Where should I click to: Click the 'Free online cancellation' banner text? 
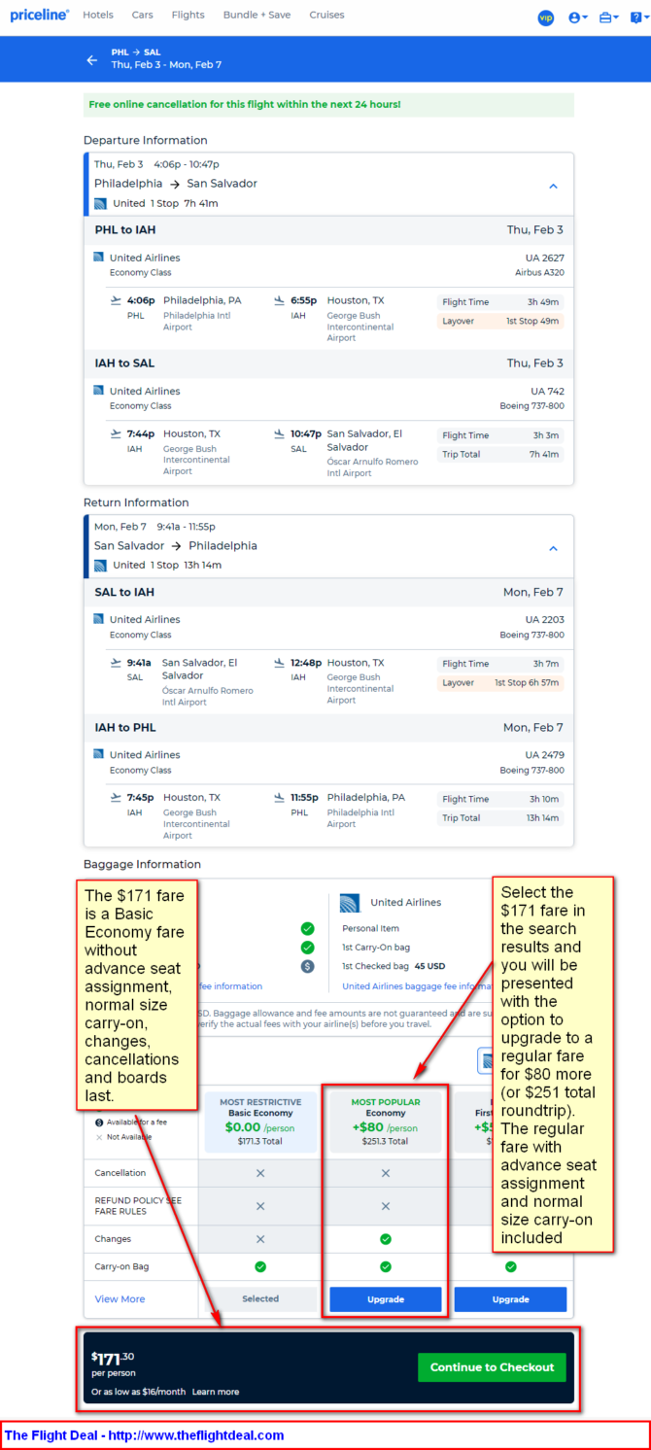[x=245, y=104]
